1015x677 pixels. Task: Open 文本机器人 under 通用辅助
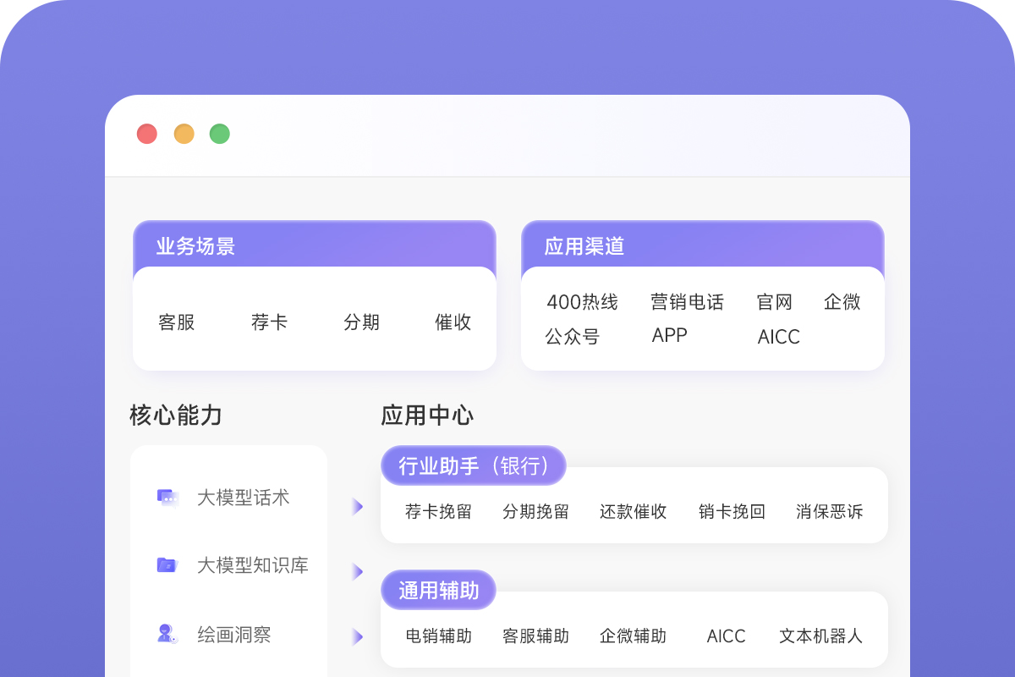(820, 636)
